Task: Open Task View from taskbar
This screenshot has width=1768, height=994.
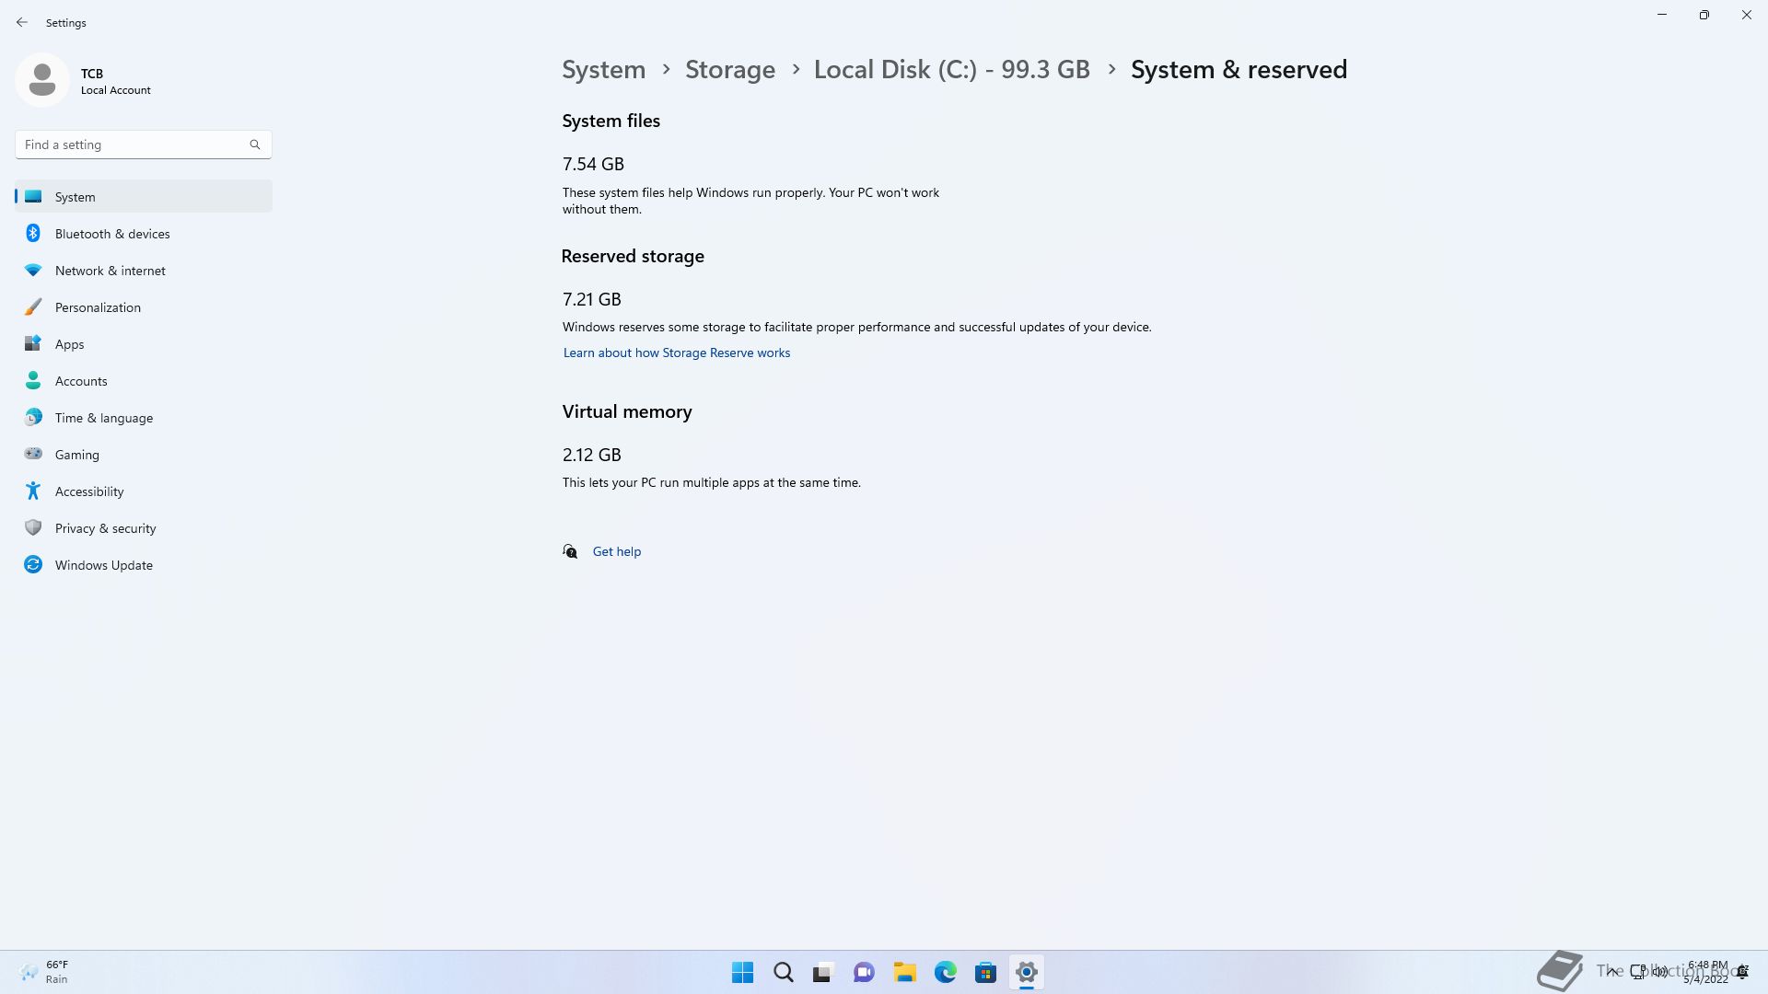Action: pos(823,972)
